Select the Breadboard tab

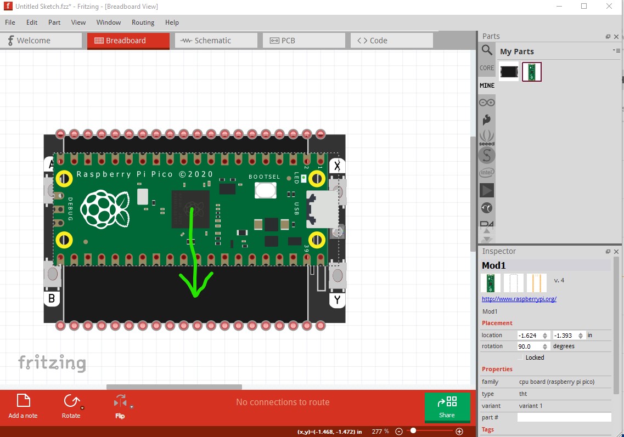point(128,41)
